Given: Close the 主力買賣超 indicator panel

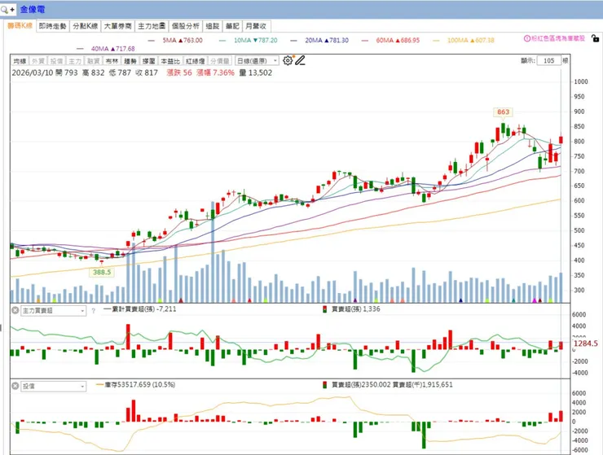Looking at the screenshot, I should click(15, 310).
